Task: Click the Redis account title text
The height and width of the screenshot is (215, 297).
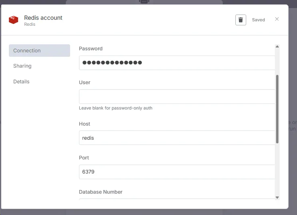Action: point(43,18)
